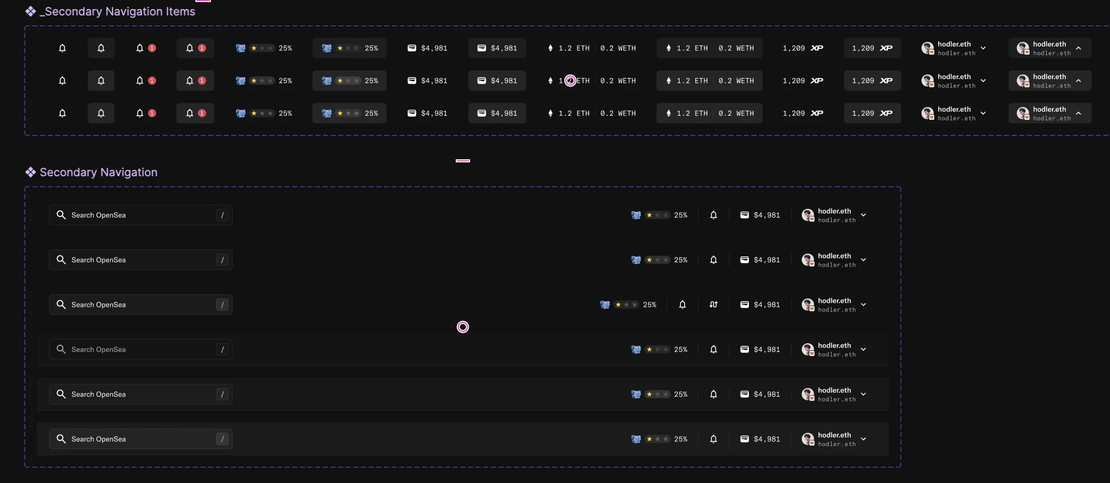Click the search icon in the first Secondary Navigation row
Image resolution: width=1110 pixels, height=483 pixels.
pyautogui.click(x=61, y=215)
